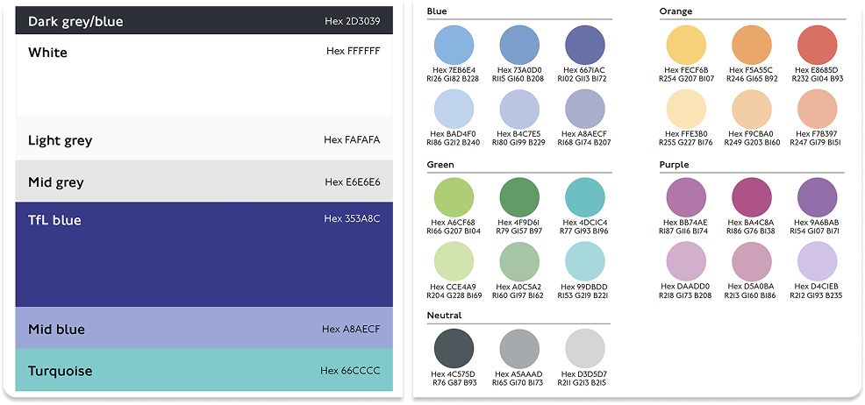Choose the purple swatch Hex BB74AE
Image resolution: width=865 pixels, height=405 pixels.
point(687,196)
